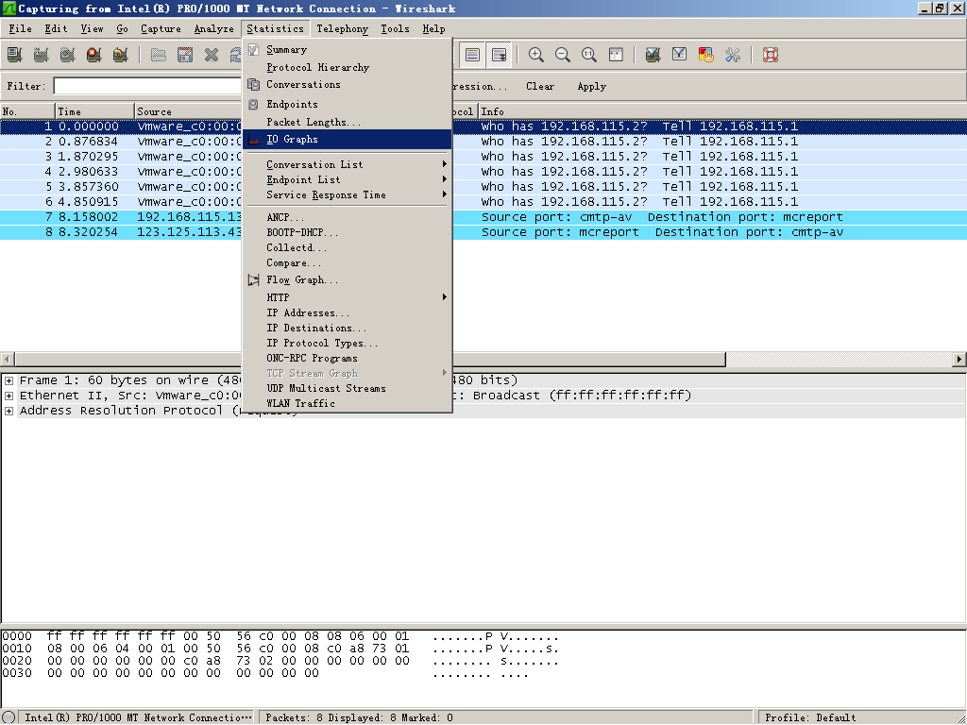967x725 pixels.
Task: Toggle auto scroll in live capture
Action: (499, 55)
